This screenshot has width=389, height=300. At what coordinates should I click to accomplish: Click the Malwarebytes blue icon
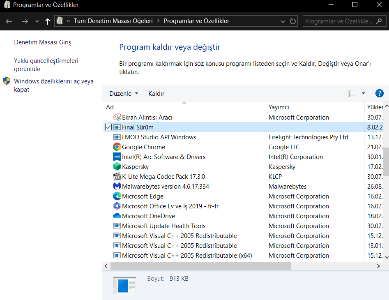117,186
